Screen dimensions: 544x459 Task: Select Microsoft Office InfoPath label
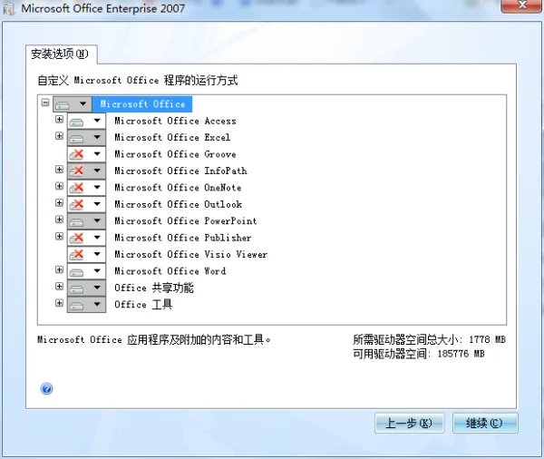[x=180, y=171]
